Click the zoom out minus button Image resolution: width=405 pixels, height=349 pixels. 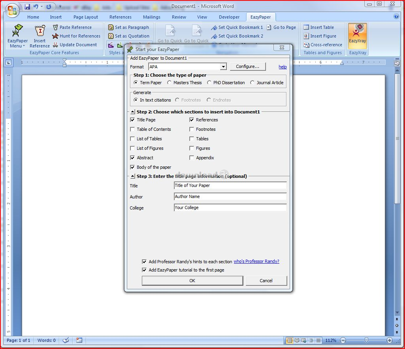tap(343, 340)
